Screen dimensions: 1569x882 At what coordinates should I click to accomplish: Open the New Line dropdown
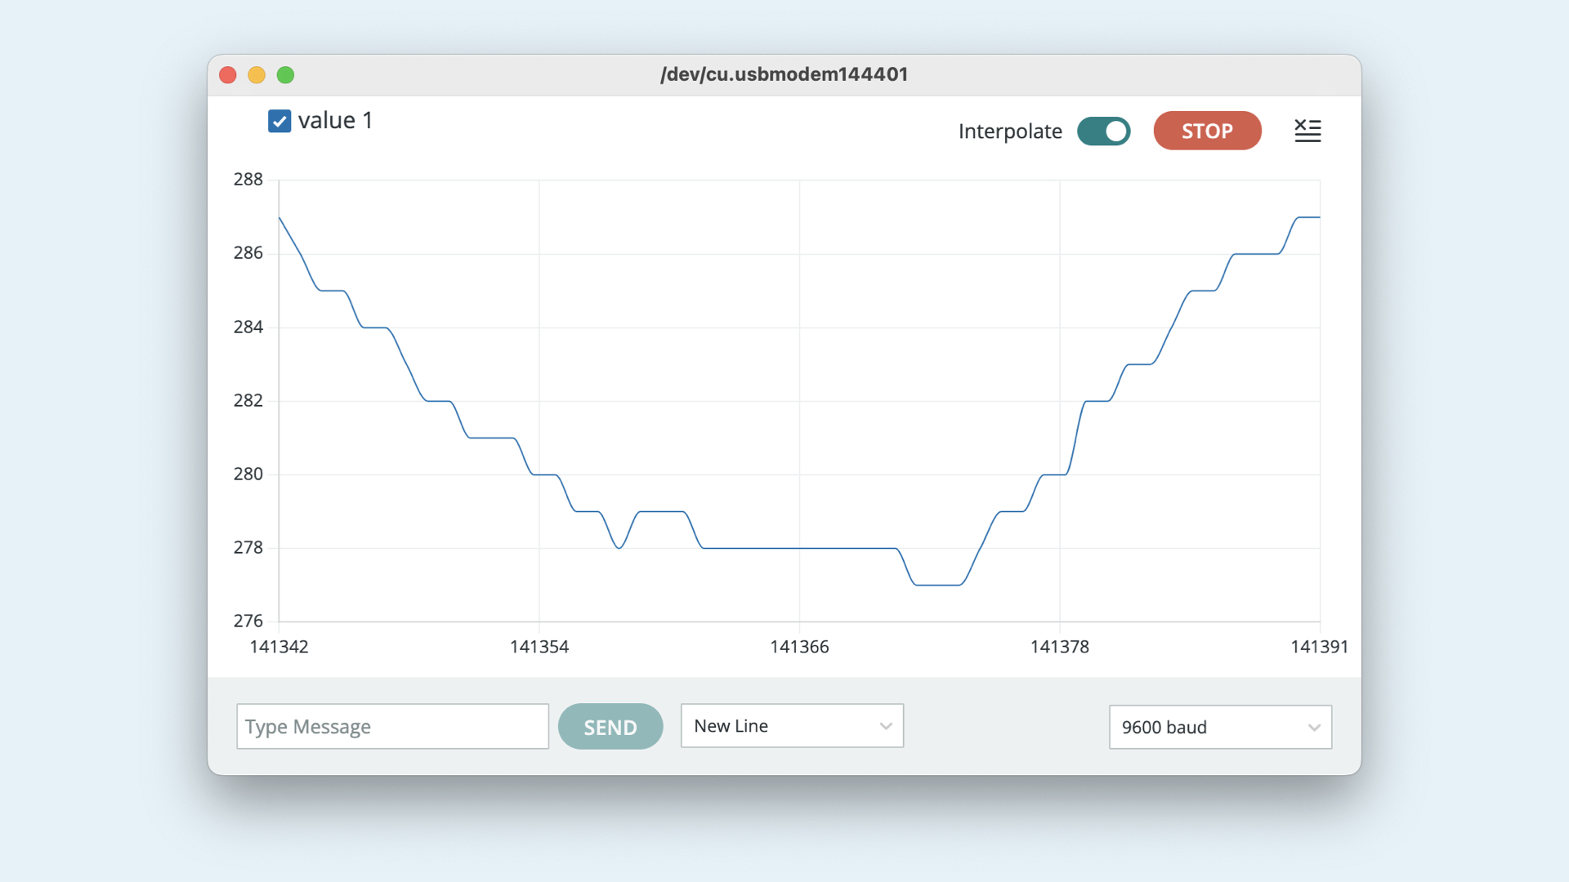click(x=791, y=726)
